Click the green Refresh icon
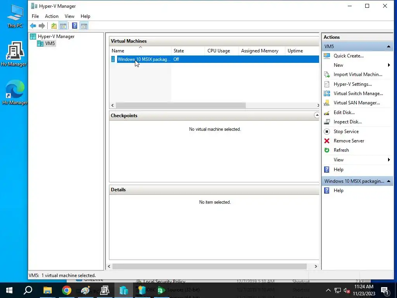The height and width of the screenshot is (298, 397). (x=326, y=150)
